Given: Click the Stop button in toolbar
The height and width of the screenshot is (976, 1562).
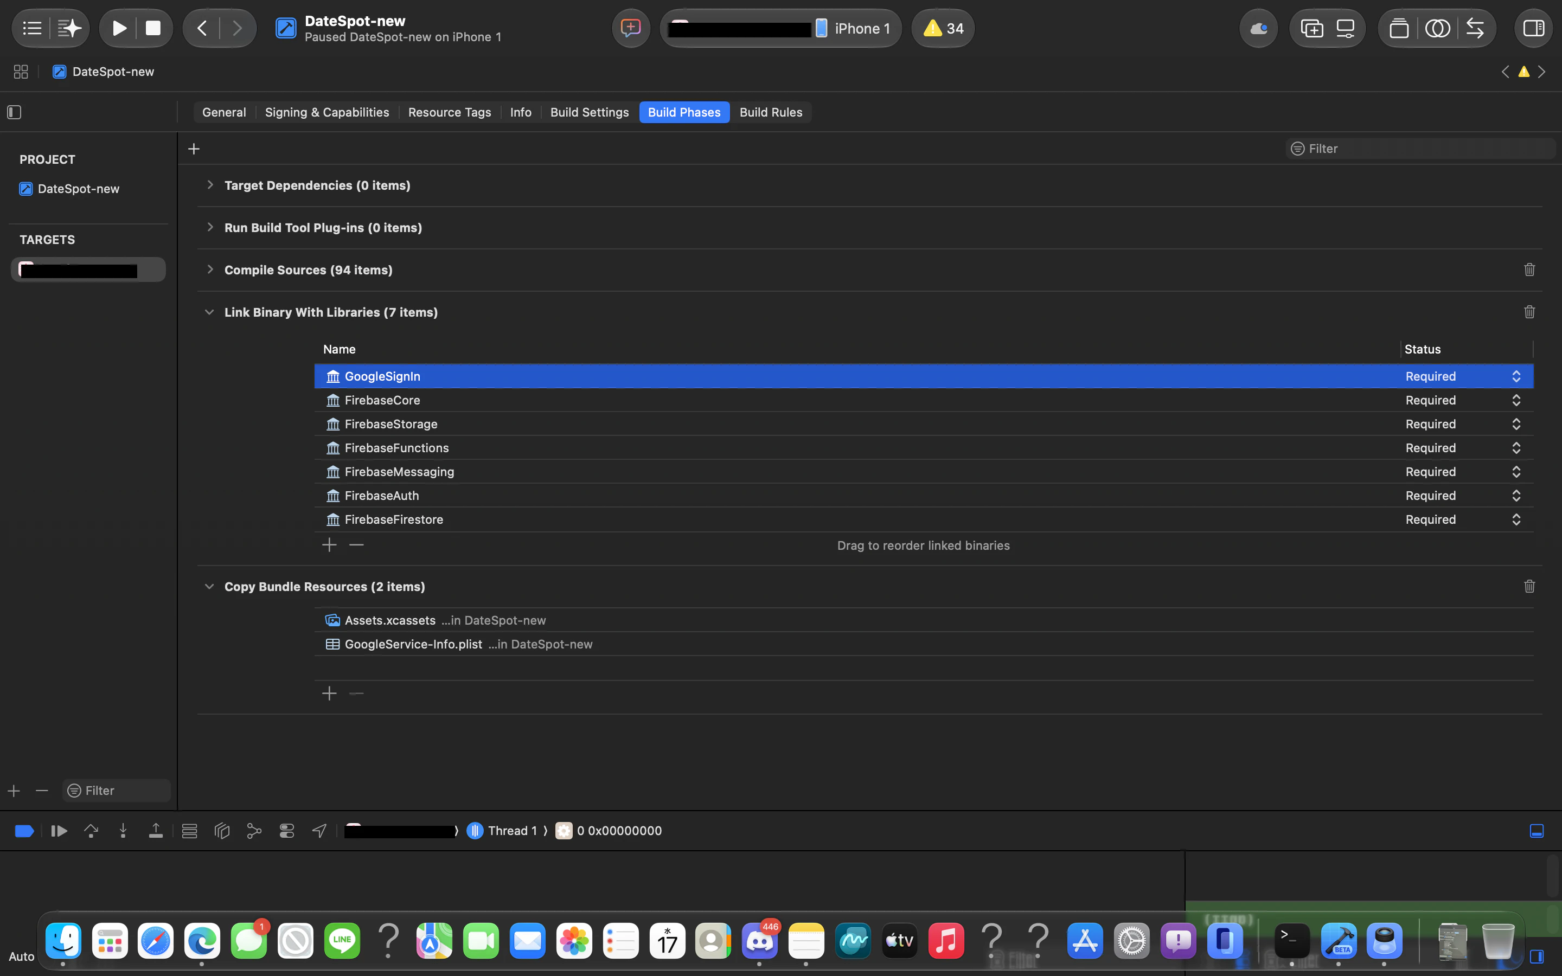Looking at the screenshot, I should click(153, 28).
